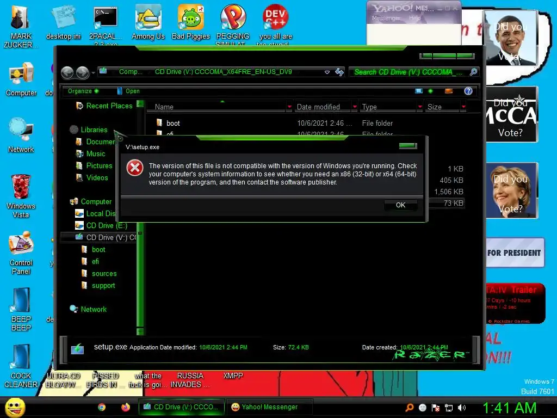Viewport: 557px width, 418px height.
Task: Open the Name column filter dropdown
Action: 289,107
